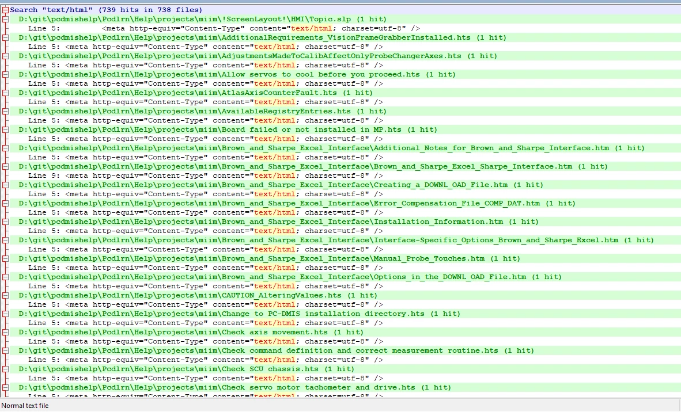681x412 pixels.
Task: Collapse 'Board failed or not installed' result
Action: (5, 129)
